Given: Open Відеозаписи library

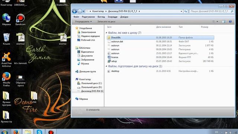Looking at the screenshot, I should (x=87, y=52).
